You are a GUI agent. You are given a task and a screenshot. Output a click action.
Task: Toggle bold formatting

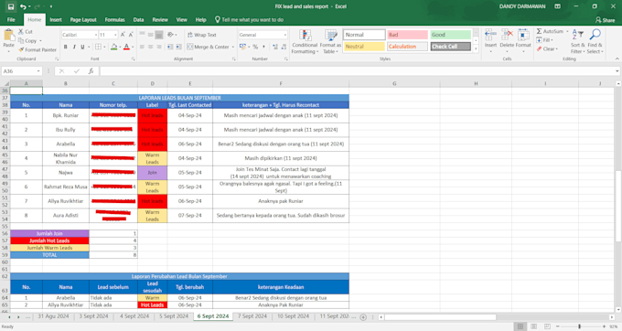point(66,47)
